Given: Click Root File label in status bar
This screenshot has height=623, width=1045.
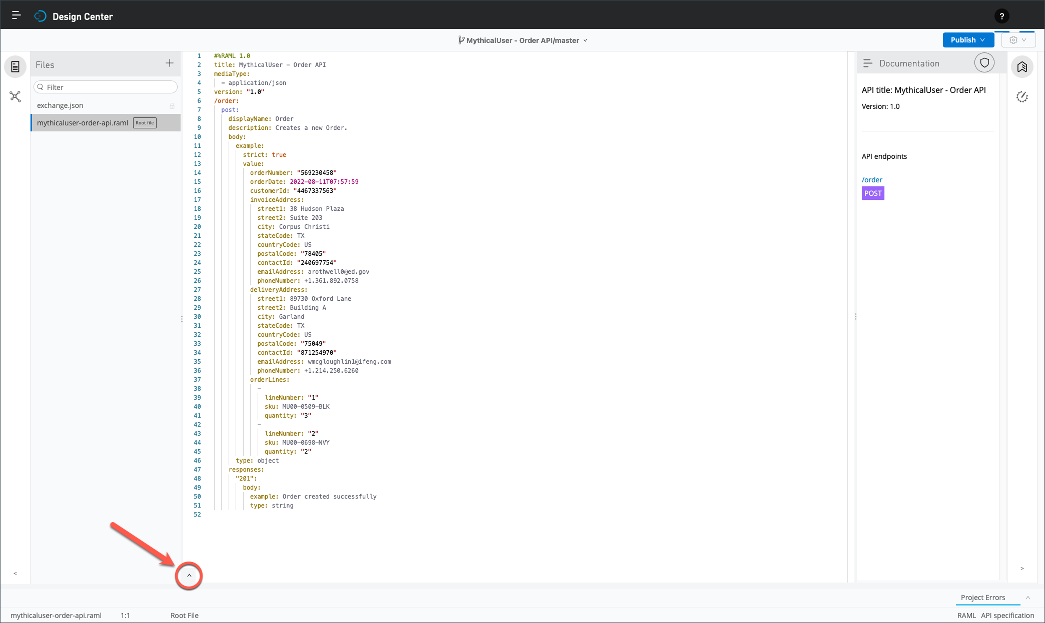Looking at the screenshot, I should click(185, 616).
